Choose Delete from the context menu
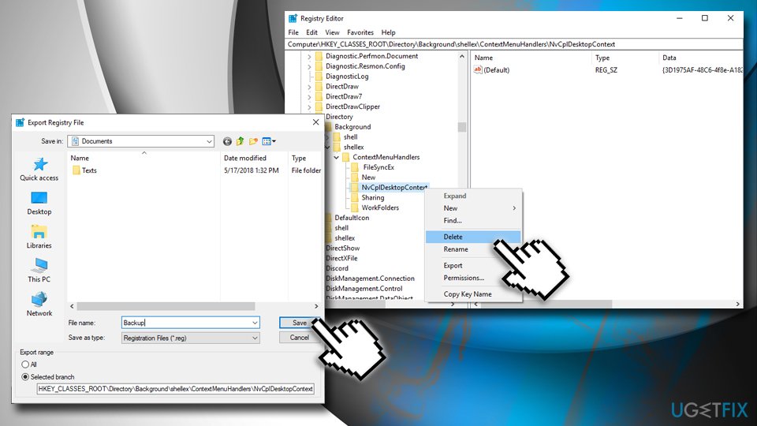 [474, 237]
